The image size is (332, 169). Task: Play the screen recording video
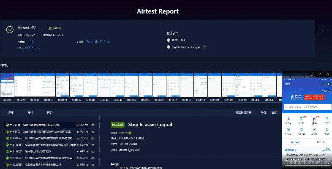[286, 160]
